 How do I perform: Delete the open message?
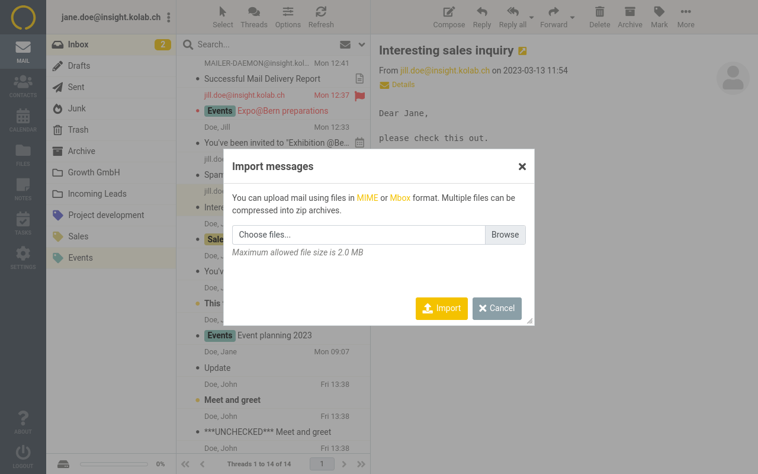tap(600, 17)
